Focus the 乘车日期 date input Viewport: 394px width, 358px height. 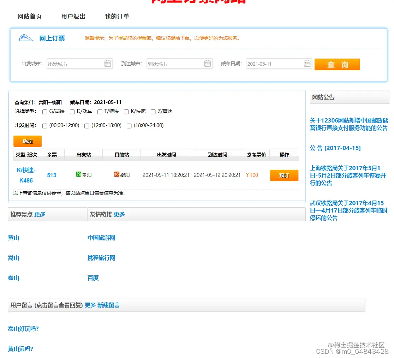pos(279,64)
